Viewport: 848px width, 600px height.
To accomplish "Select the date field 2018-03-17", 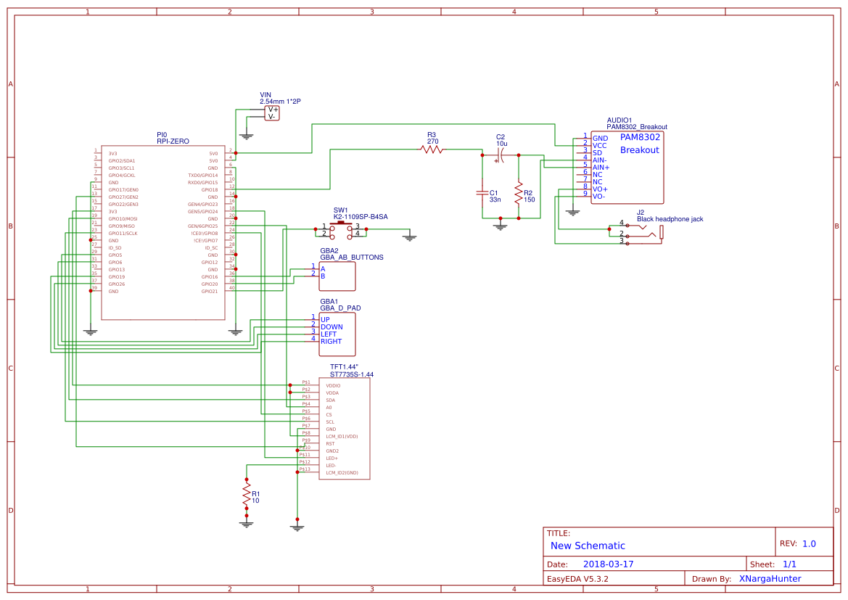I will pyautogui.click(x=608, y=564).
